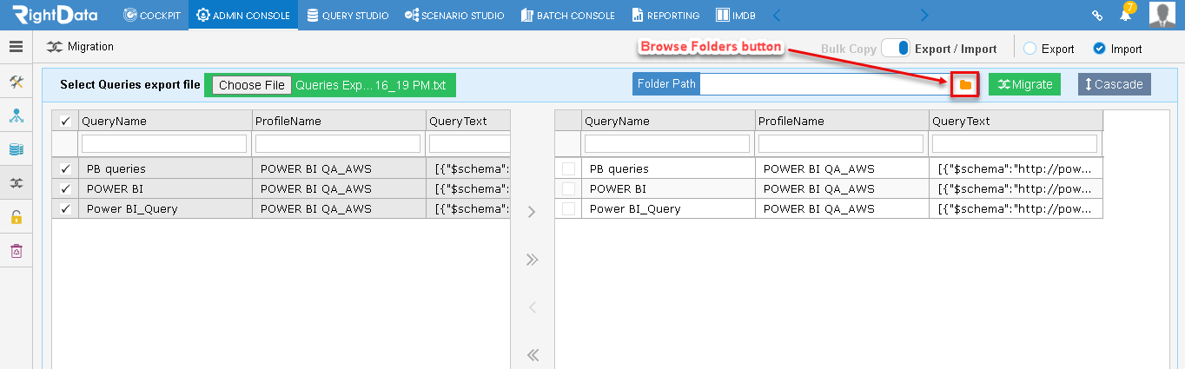Sort by right grid ProfileName column header

coord(842,121)
